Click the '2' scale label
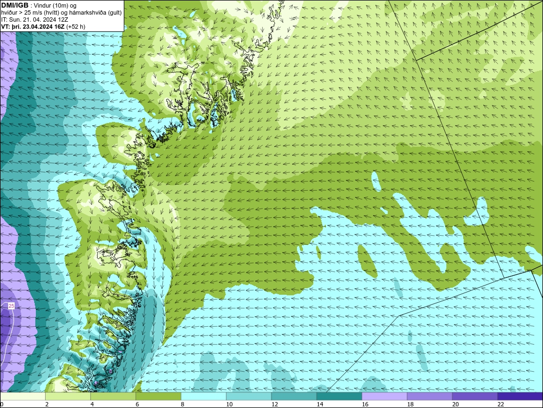 point(47,405)
